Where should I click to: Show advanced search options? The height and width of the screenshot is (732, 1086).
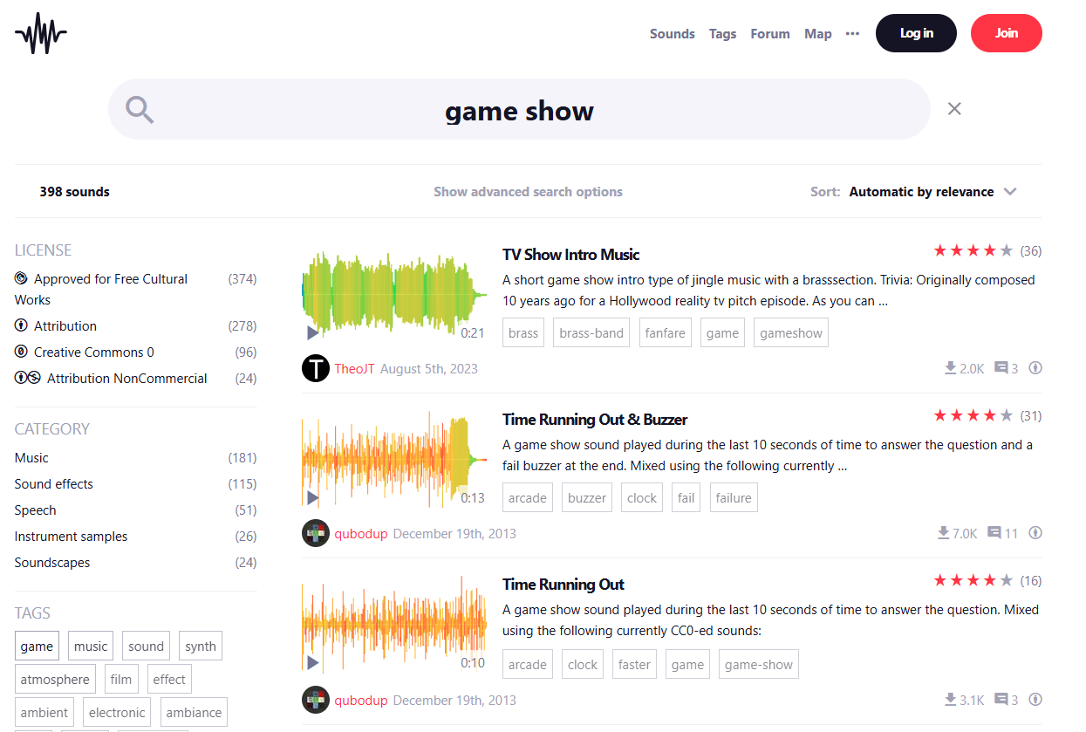click(x=528, y=192)
